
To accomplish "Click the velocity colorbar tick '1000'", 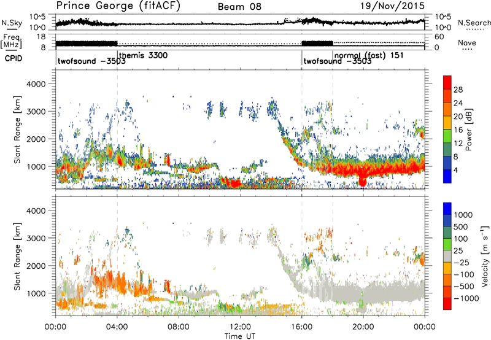I will pyautogui.click(x=463, y=215).
